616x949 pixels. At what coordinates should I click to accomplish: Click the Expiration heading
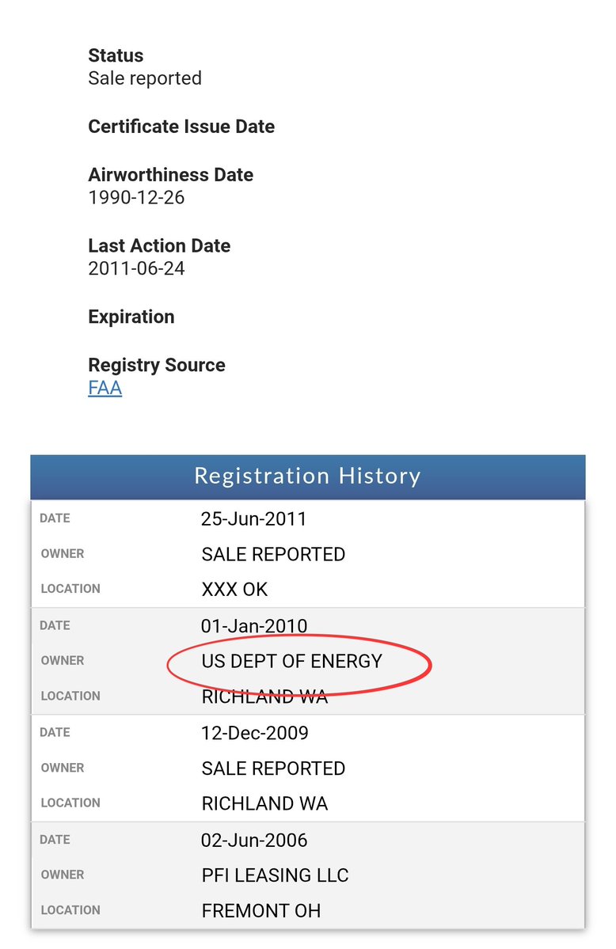point(131,317)
